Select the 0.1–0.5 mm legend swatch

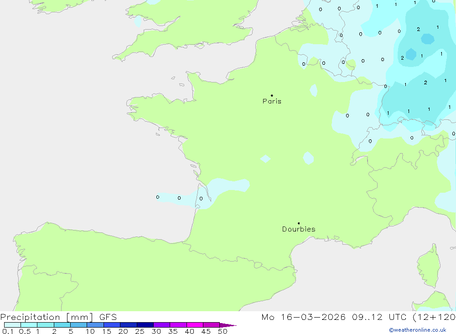coord(12,325)
